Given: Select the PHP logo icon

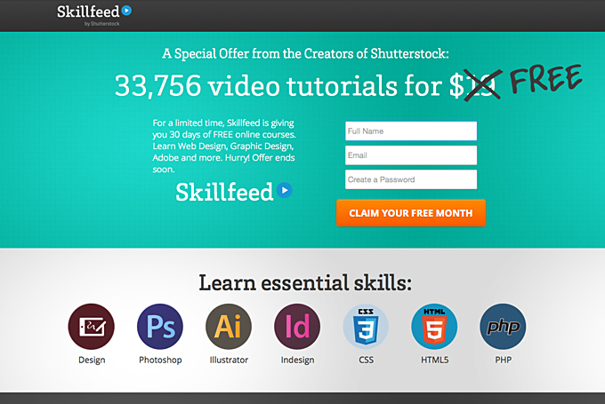Looking at the screenshot, I should (503, 327).
